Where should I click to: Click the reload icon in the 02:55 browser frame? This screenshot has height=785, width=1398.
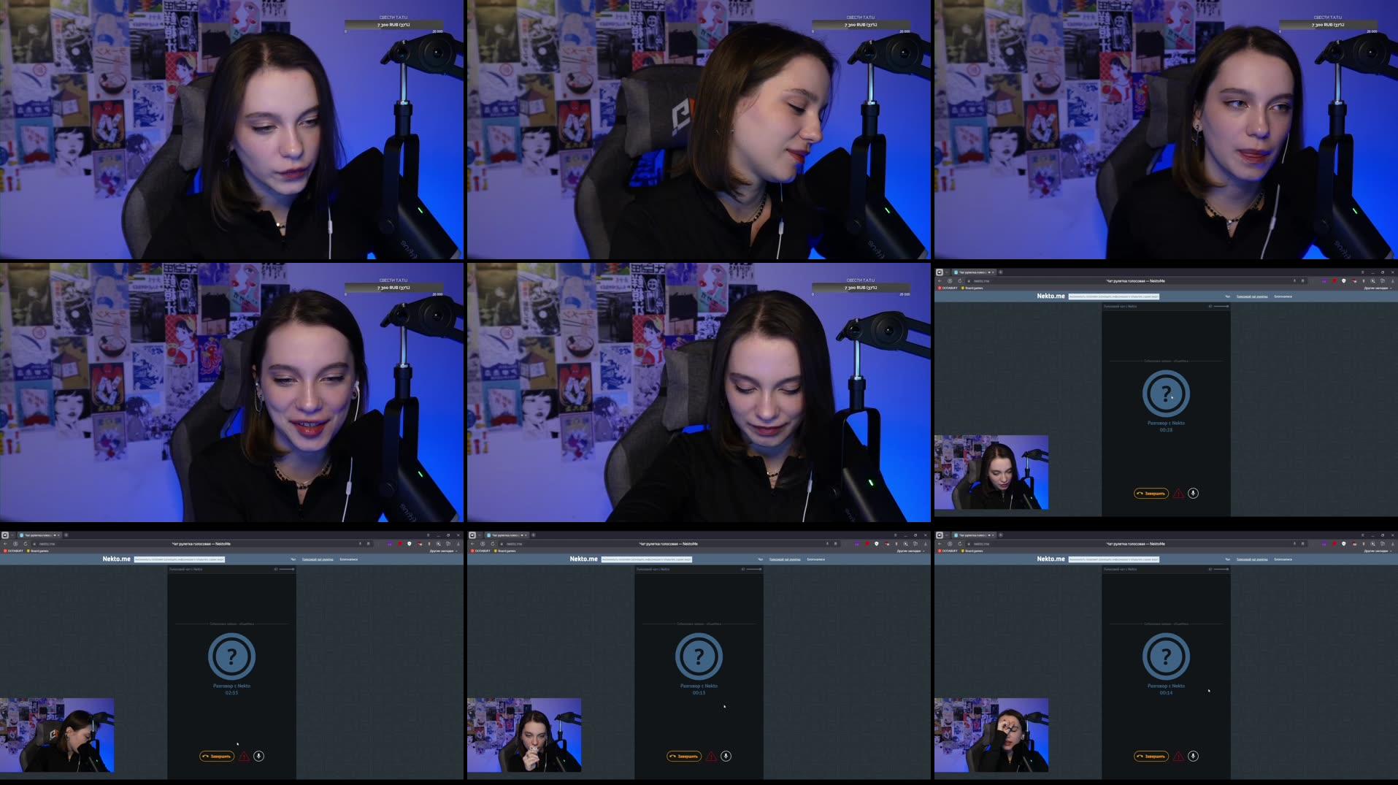coord(25,543)
